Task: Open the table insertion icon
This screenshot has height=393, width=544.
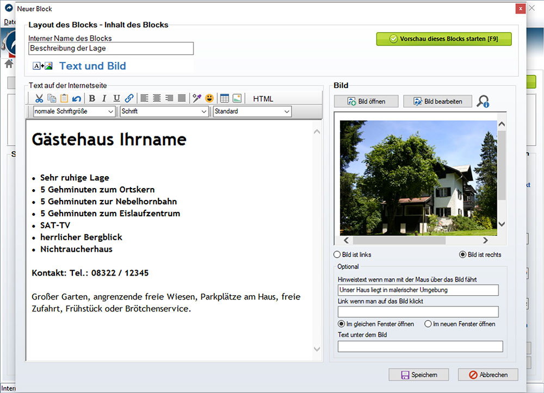Action: (x=225, y=98)
